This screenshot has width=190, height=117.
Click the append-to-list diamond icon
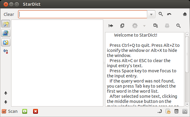[x=6, y=51]
